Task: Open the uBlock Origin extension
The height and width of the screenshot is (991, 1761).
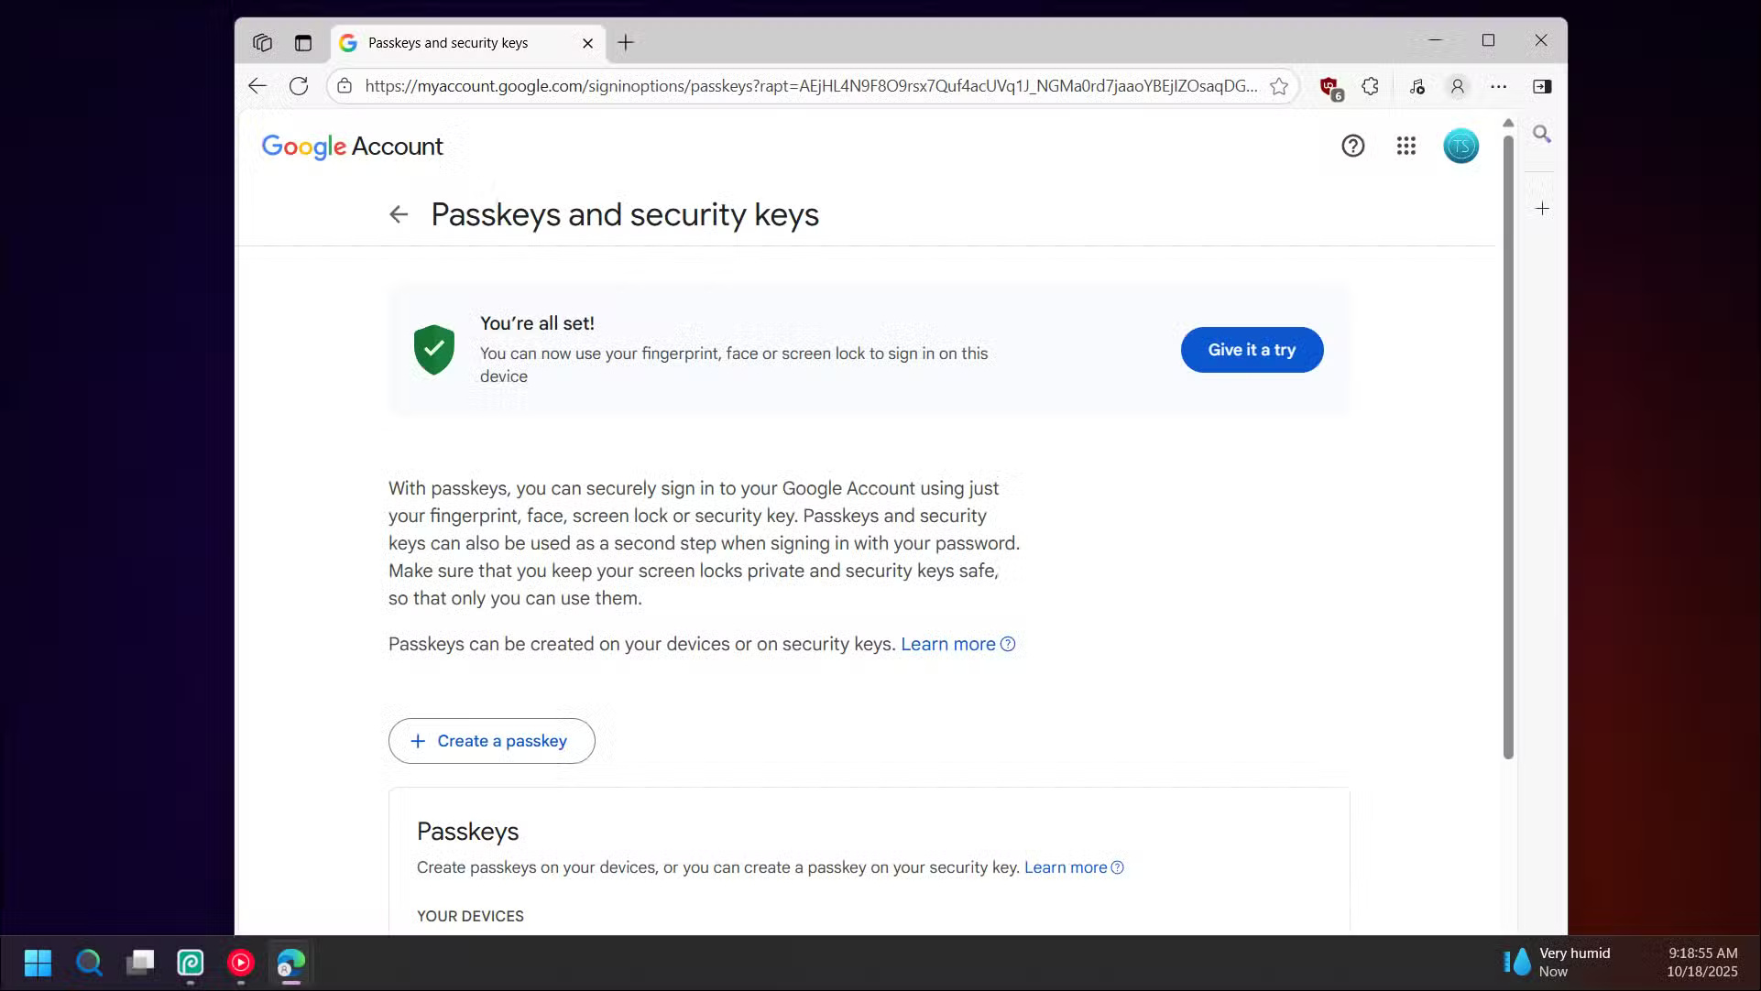Action: [1328, 86]
